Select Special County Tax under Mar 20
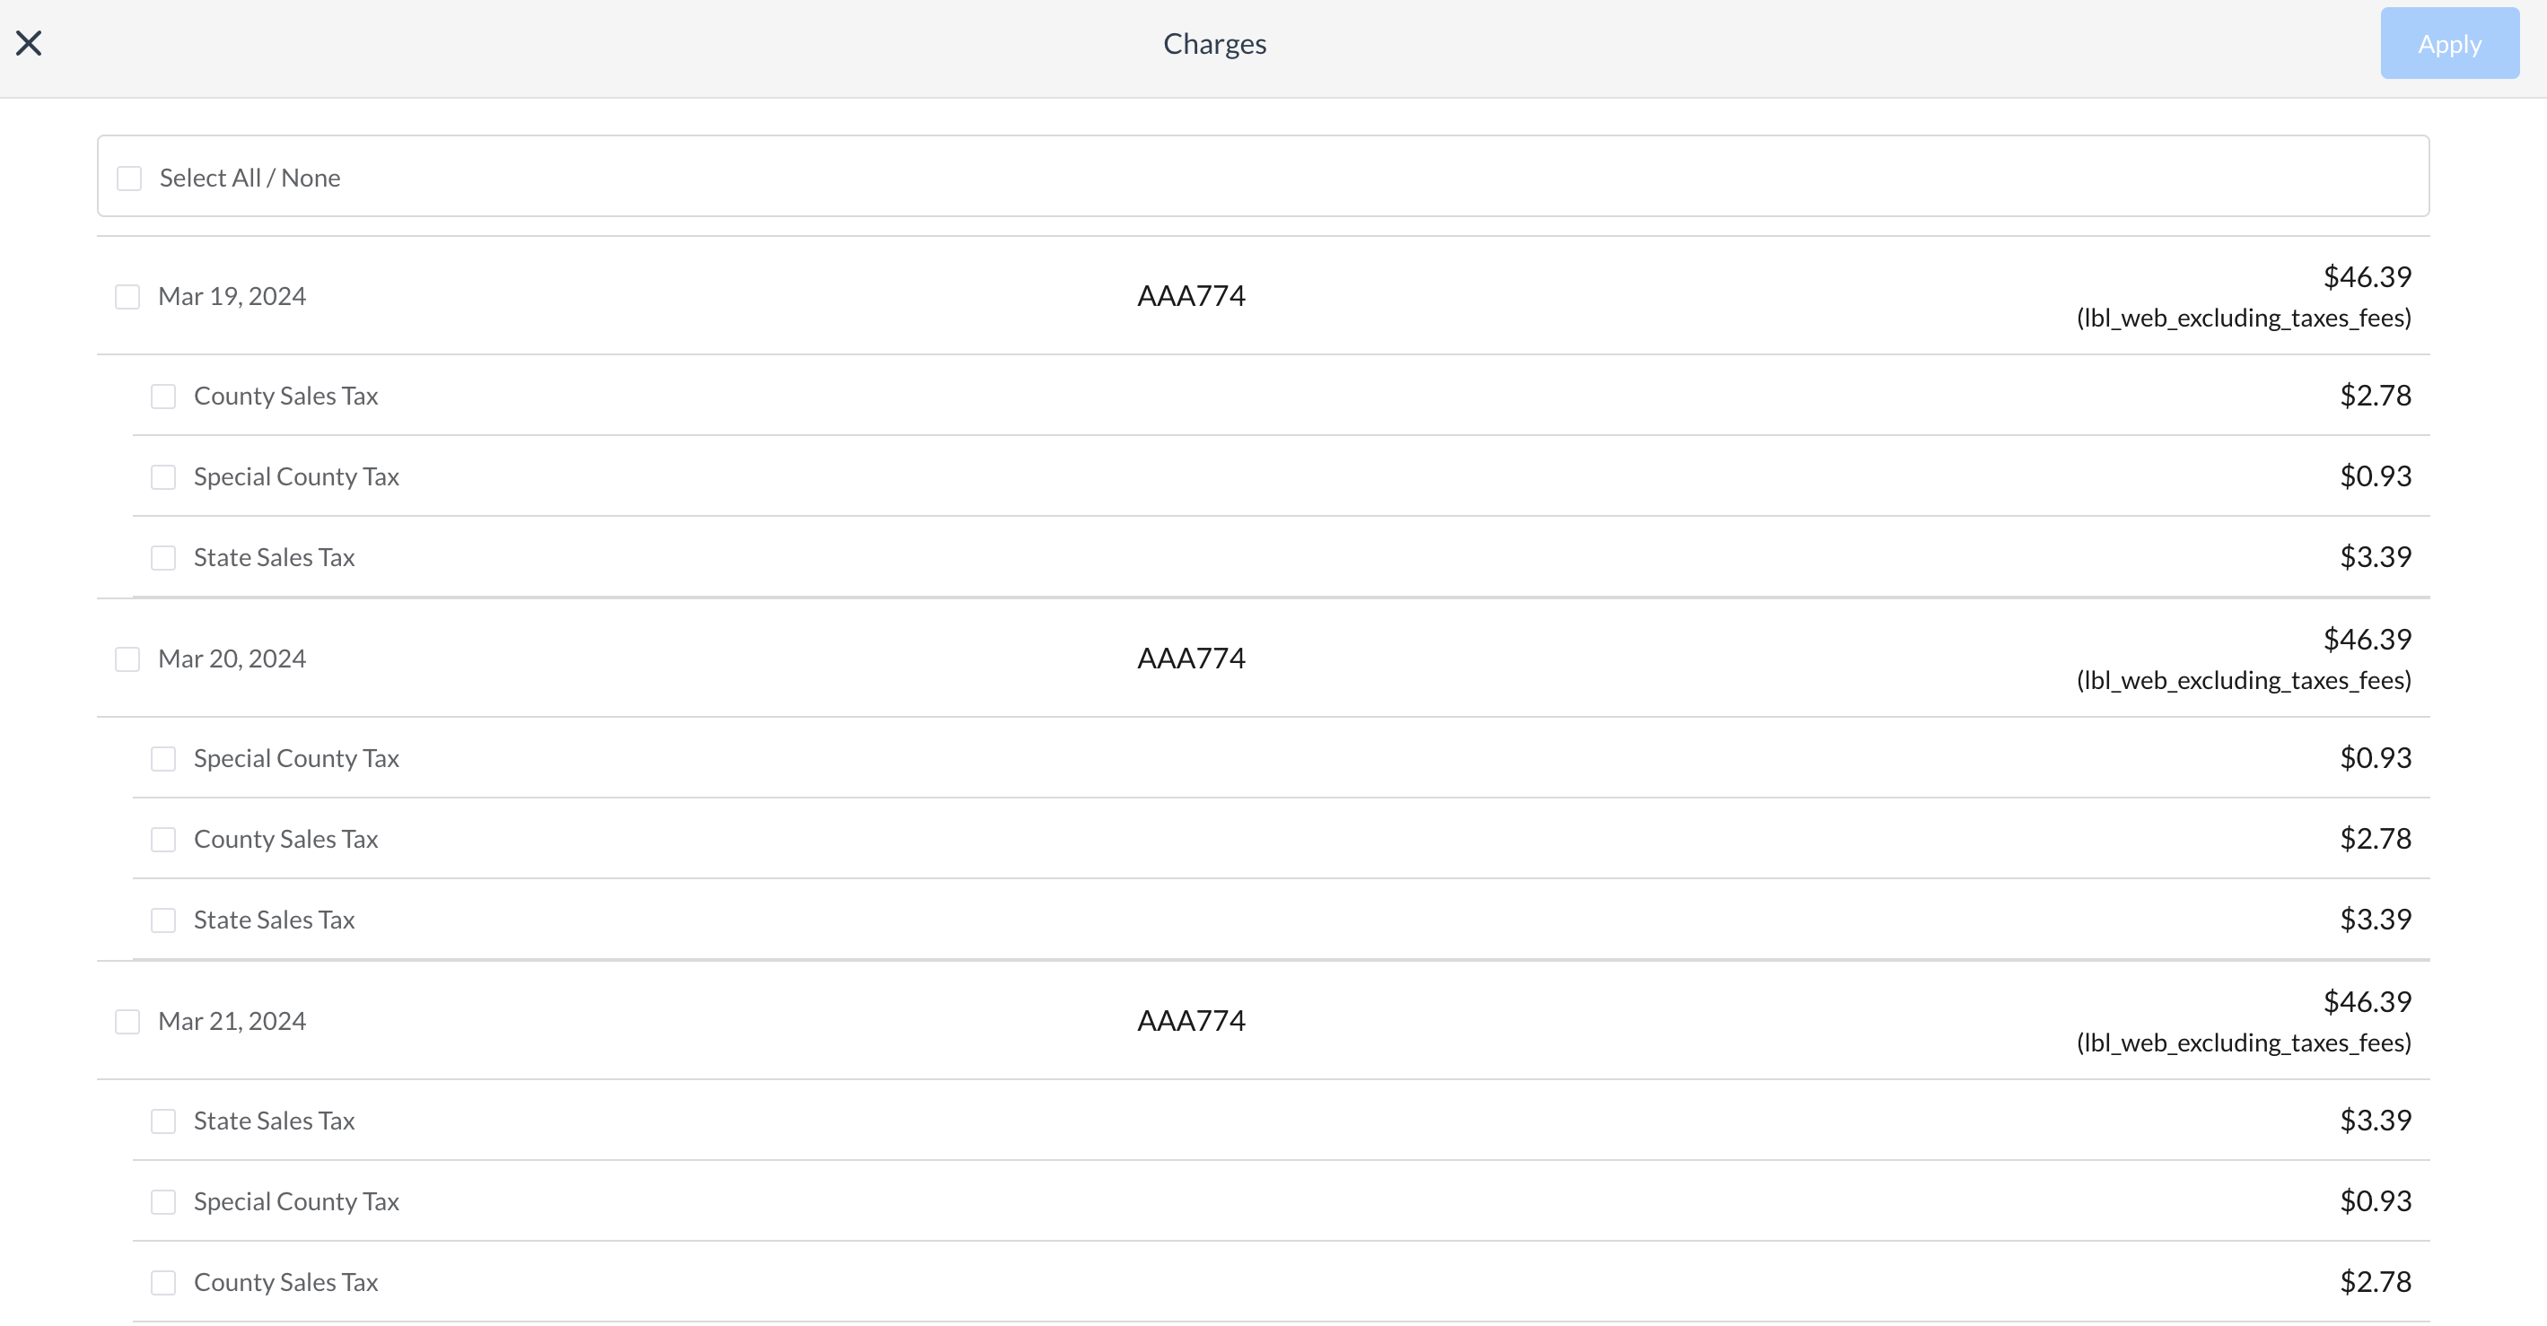 pos(164,758)
